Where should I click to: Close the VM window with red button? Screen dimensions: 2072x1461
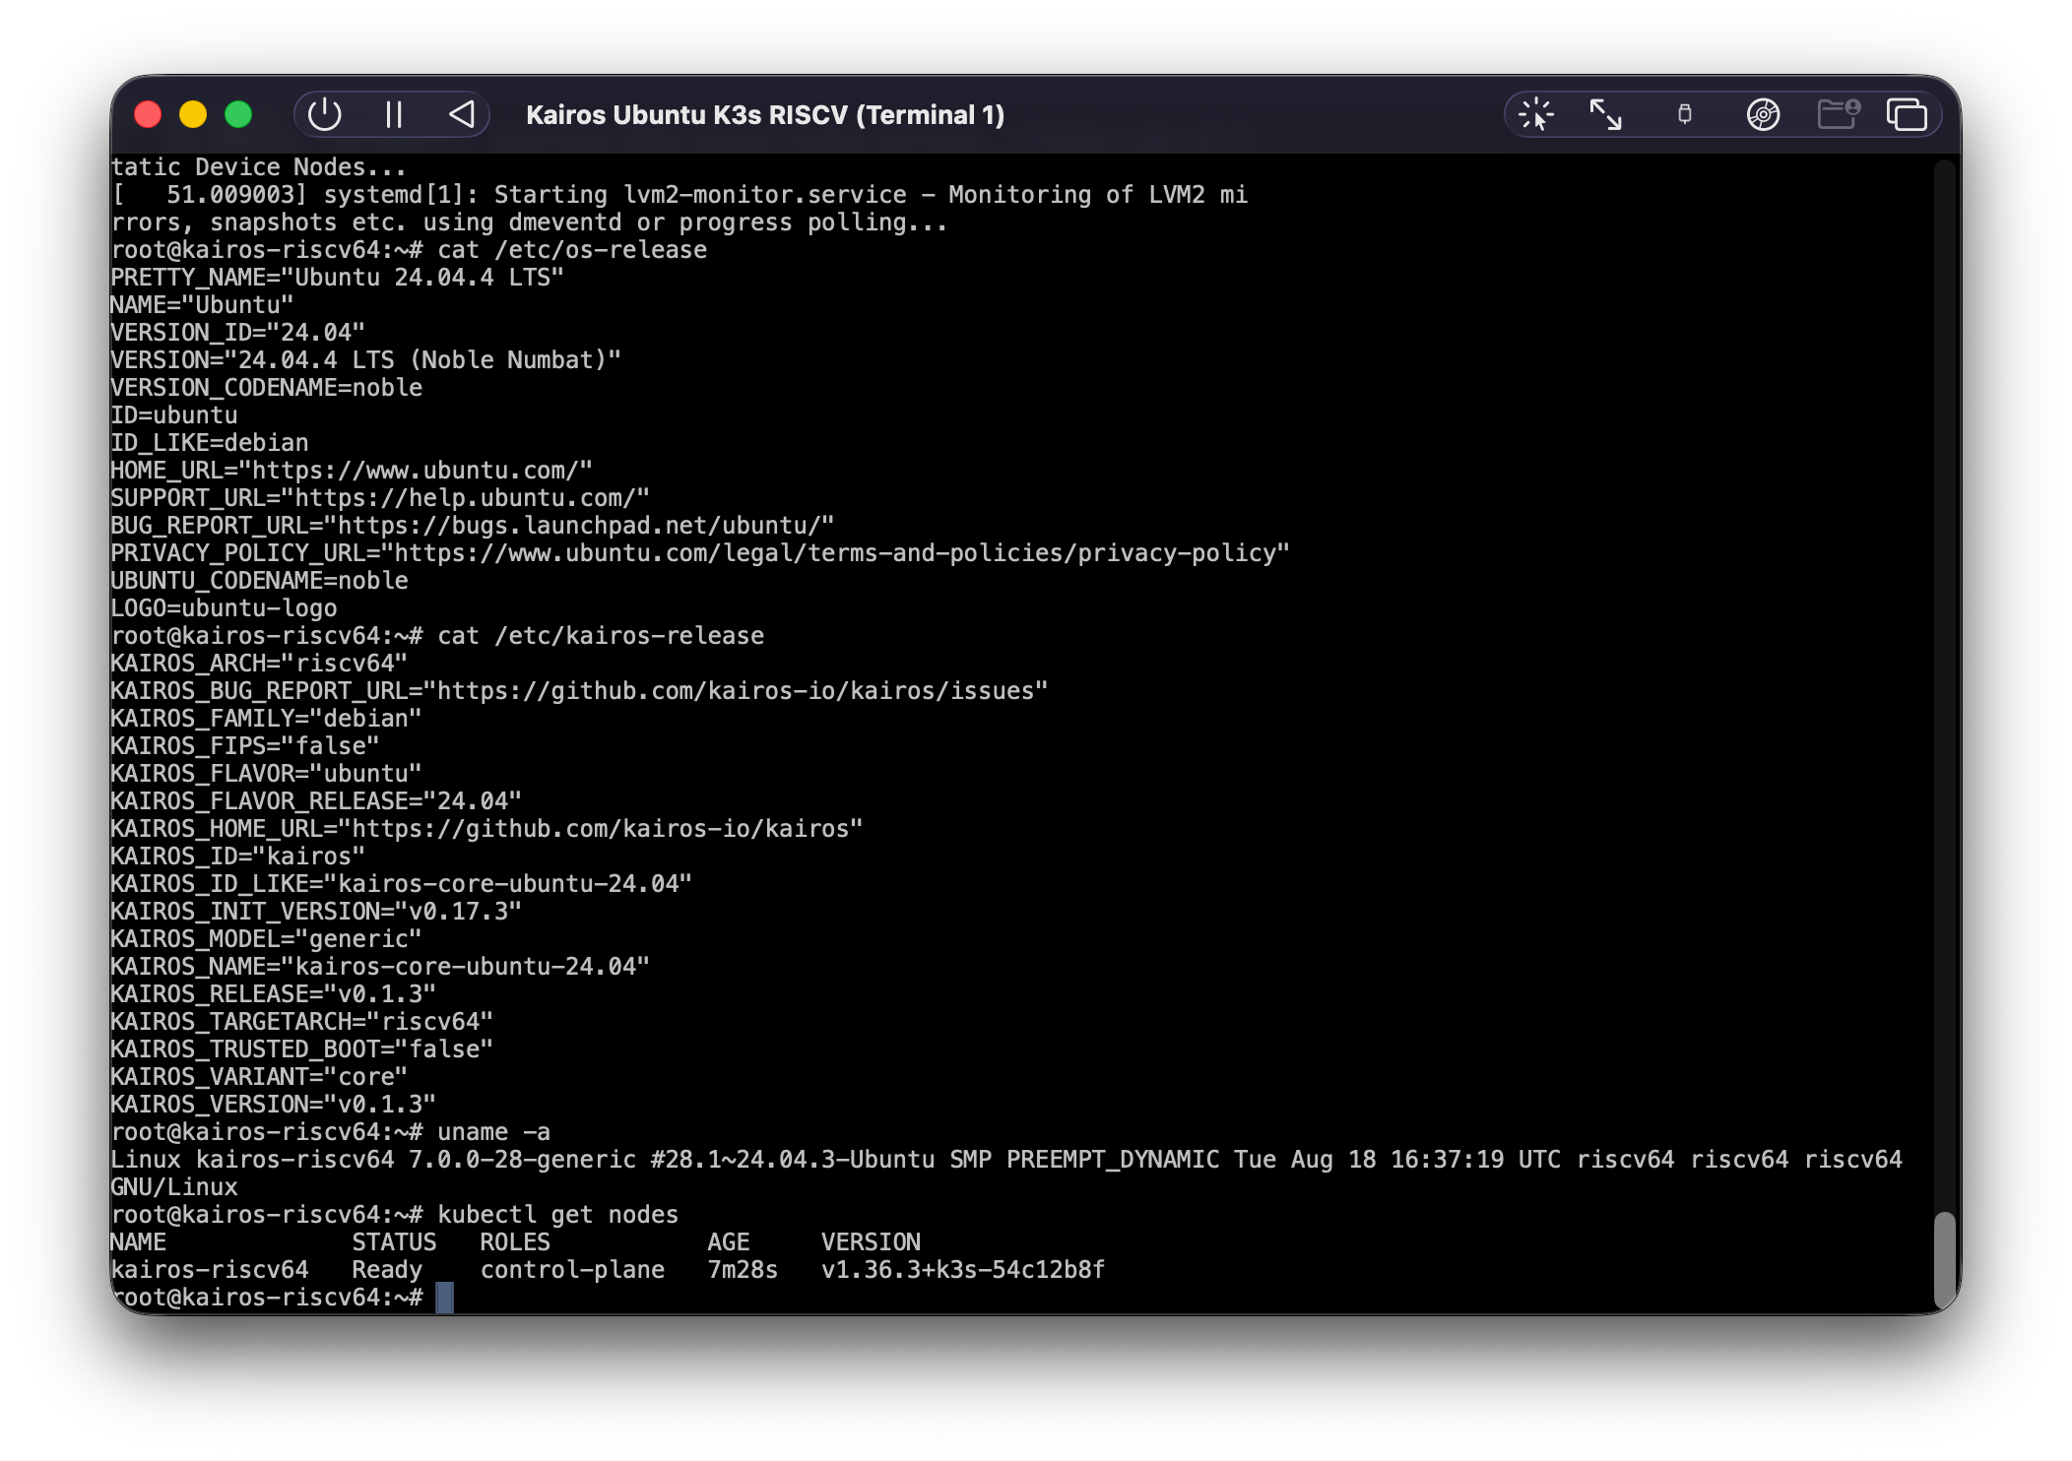(148, 115)
